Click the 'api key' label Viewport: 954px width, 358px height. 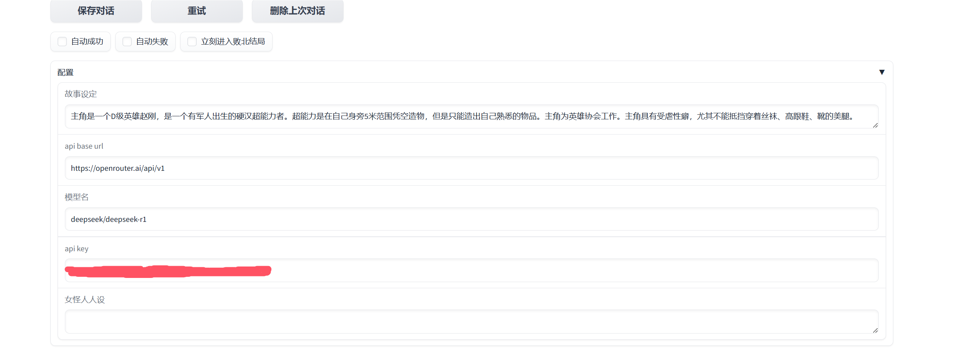click(76, 249)
